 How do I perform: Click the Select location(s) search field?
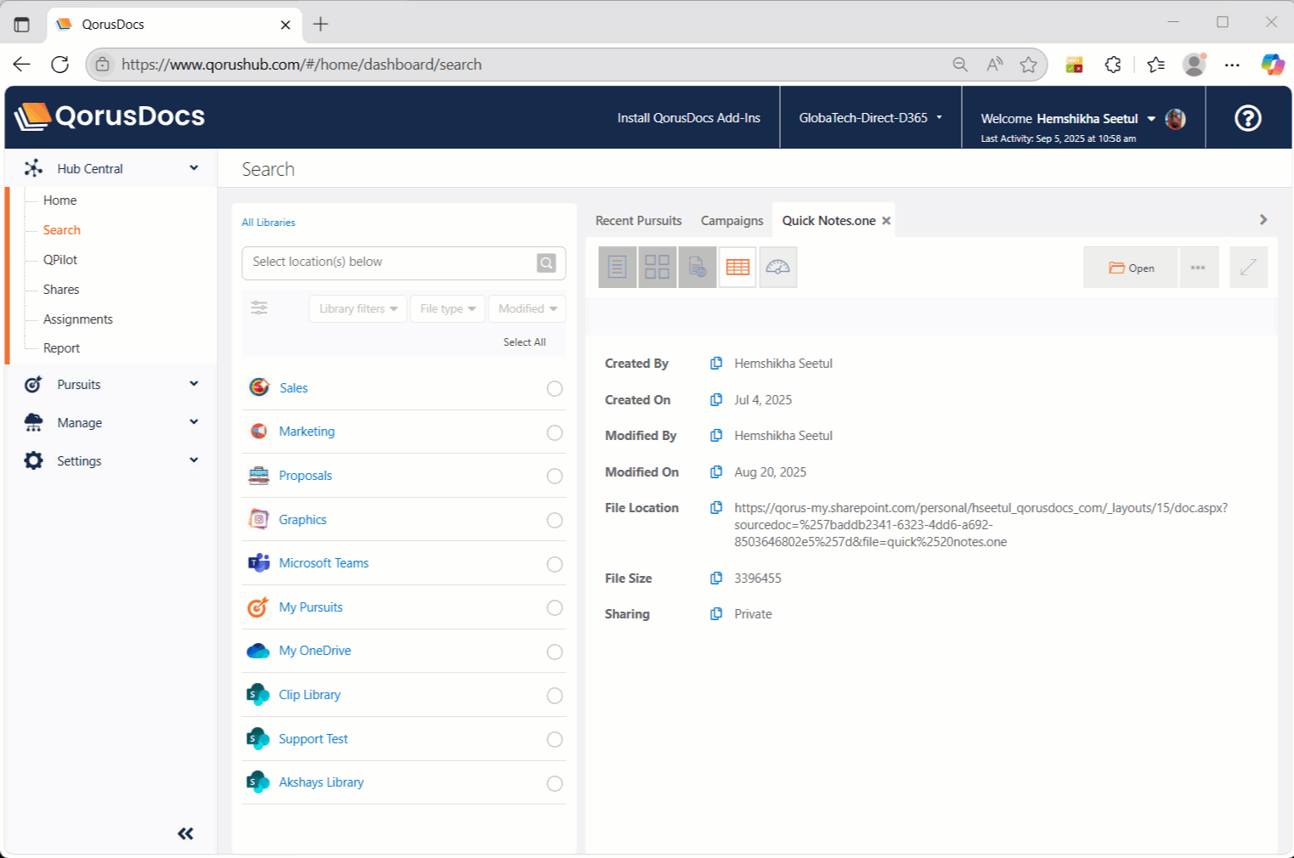(391, 262)
